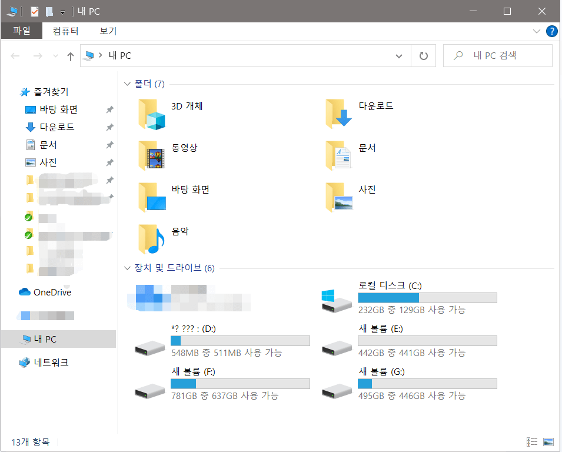Switch to details view in status bar
Screen dimensions: 562x452
click(533, 441)
